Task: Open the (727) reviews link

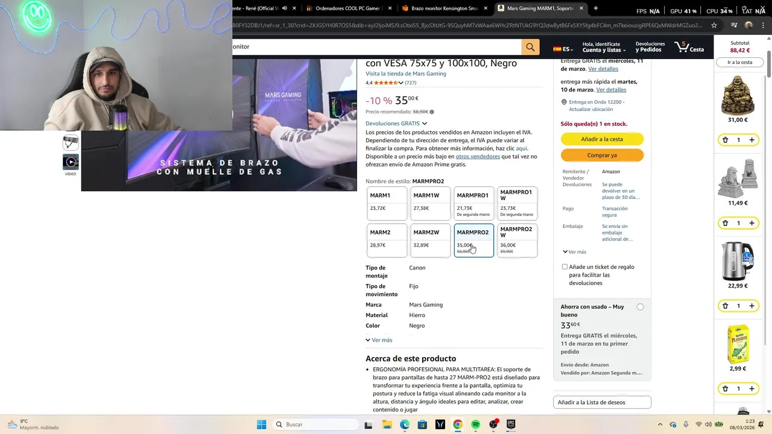Action: (410, 83)
